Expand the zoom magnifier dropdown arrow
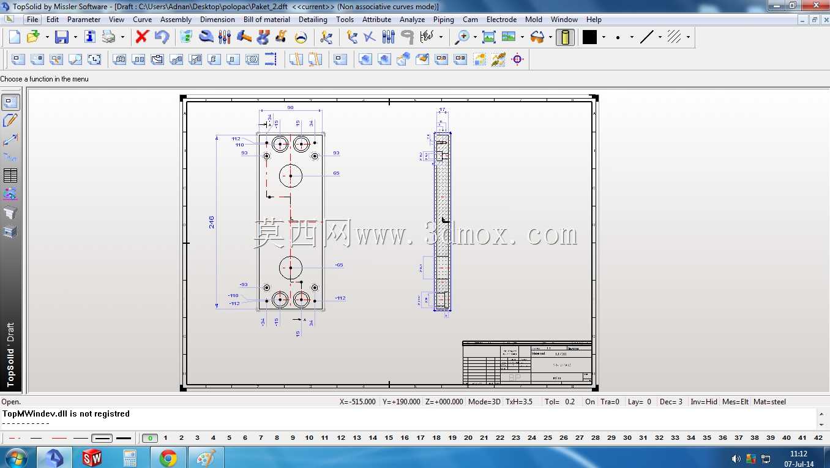 (474, 37)
